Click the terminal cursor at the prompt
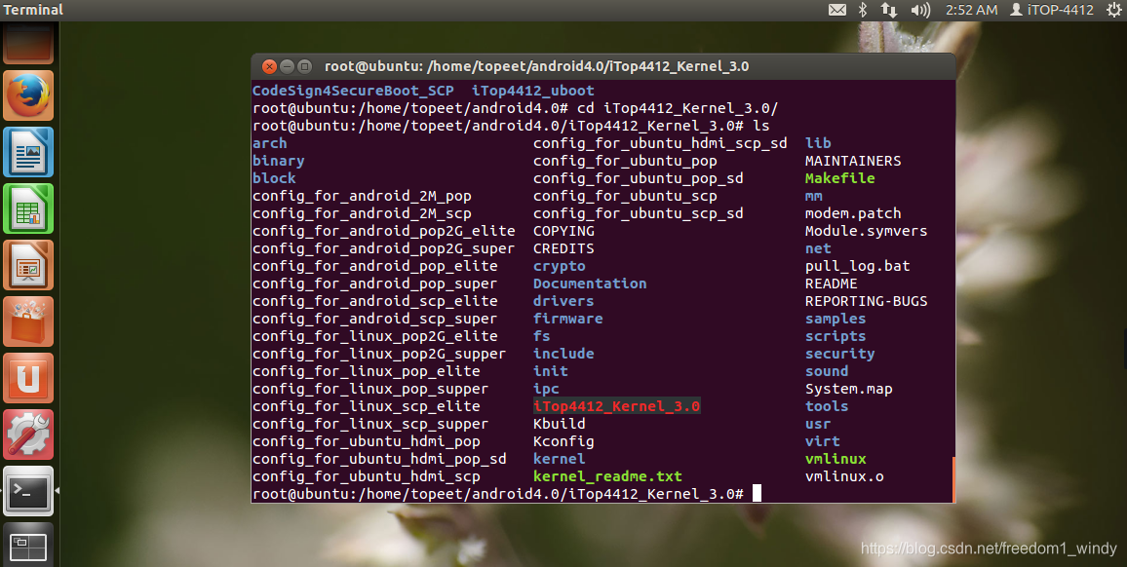1127x567 pixels. (757, 494)
